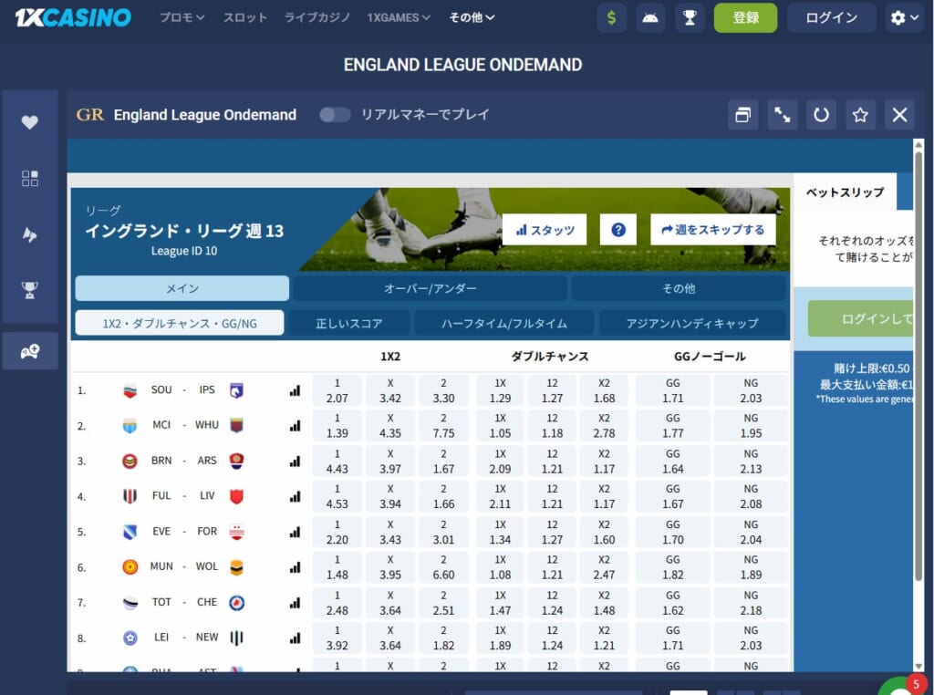Open the trophy icon in header
Viewport: 934px width, 695px height.
point(690,18)
